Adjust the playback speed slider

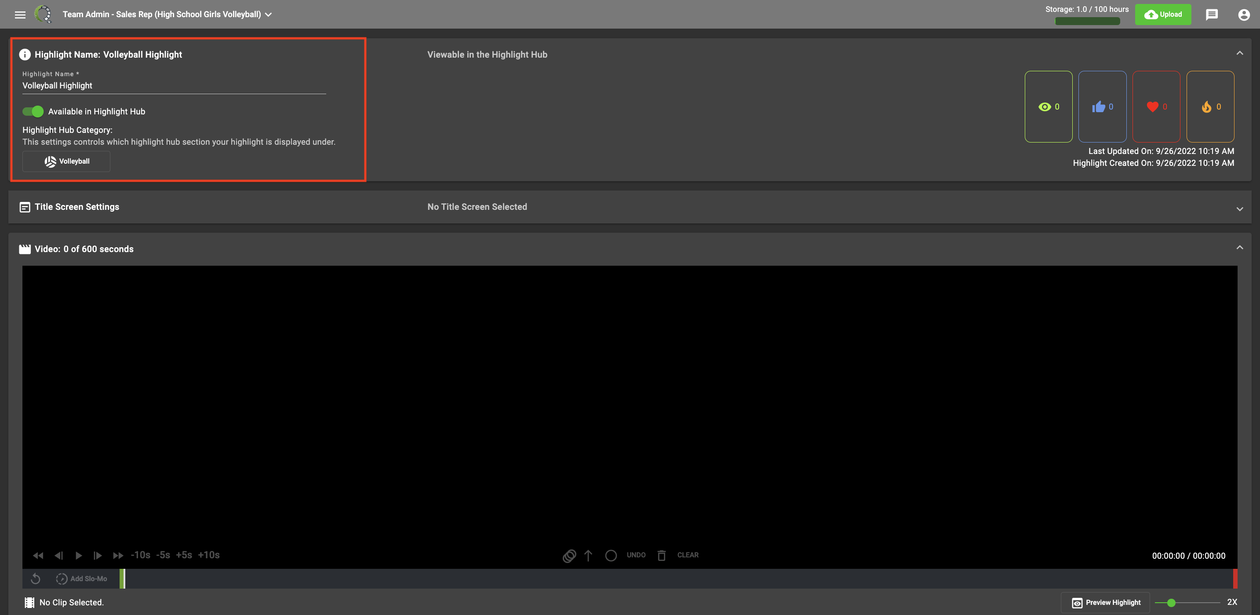[1187, 603]
